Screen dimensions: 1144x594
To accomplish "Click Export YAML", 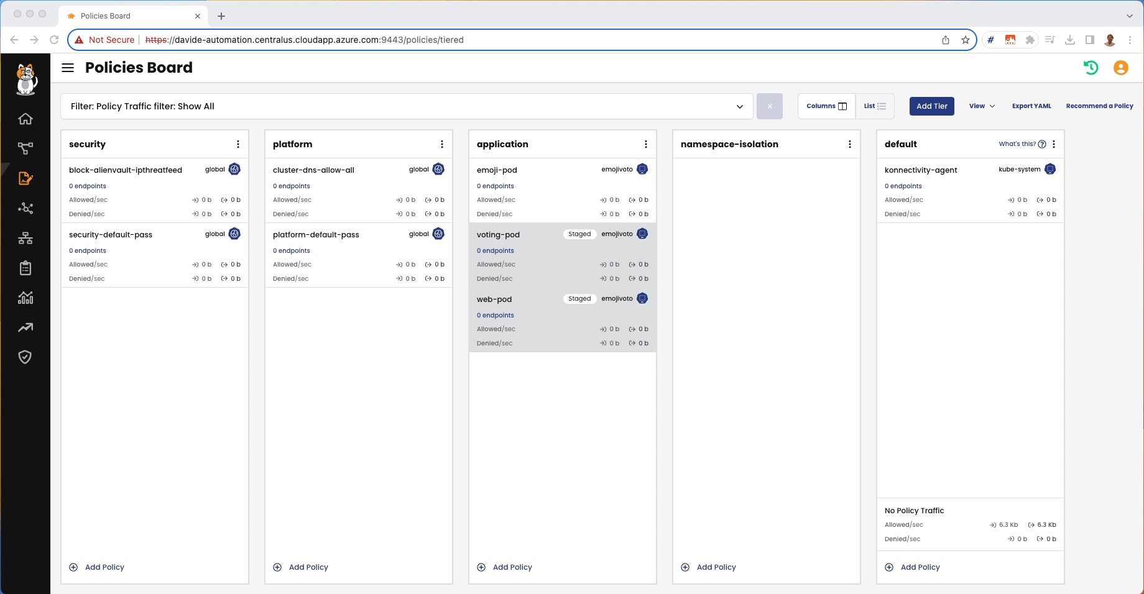I will (x=1031, y=106).
